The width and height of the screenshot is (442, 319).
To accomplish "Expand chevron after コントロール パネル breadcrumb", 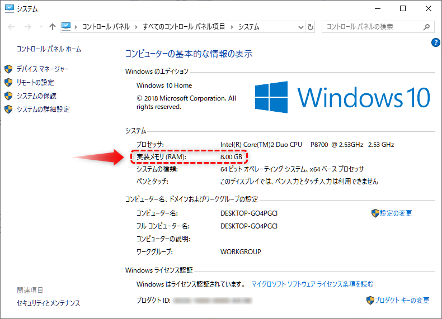I will click(x=136, y=27).
